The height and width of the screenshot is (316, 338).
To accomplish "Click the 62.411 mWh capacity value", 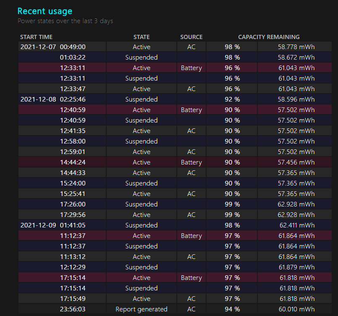I will tap(296, 225).
